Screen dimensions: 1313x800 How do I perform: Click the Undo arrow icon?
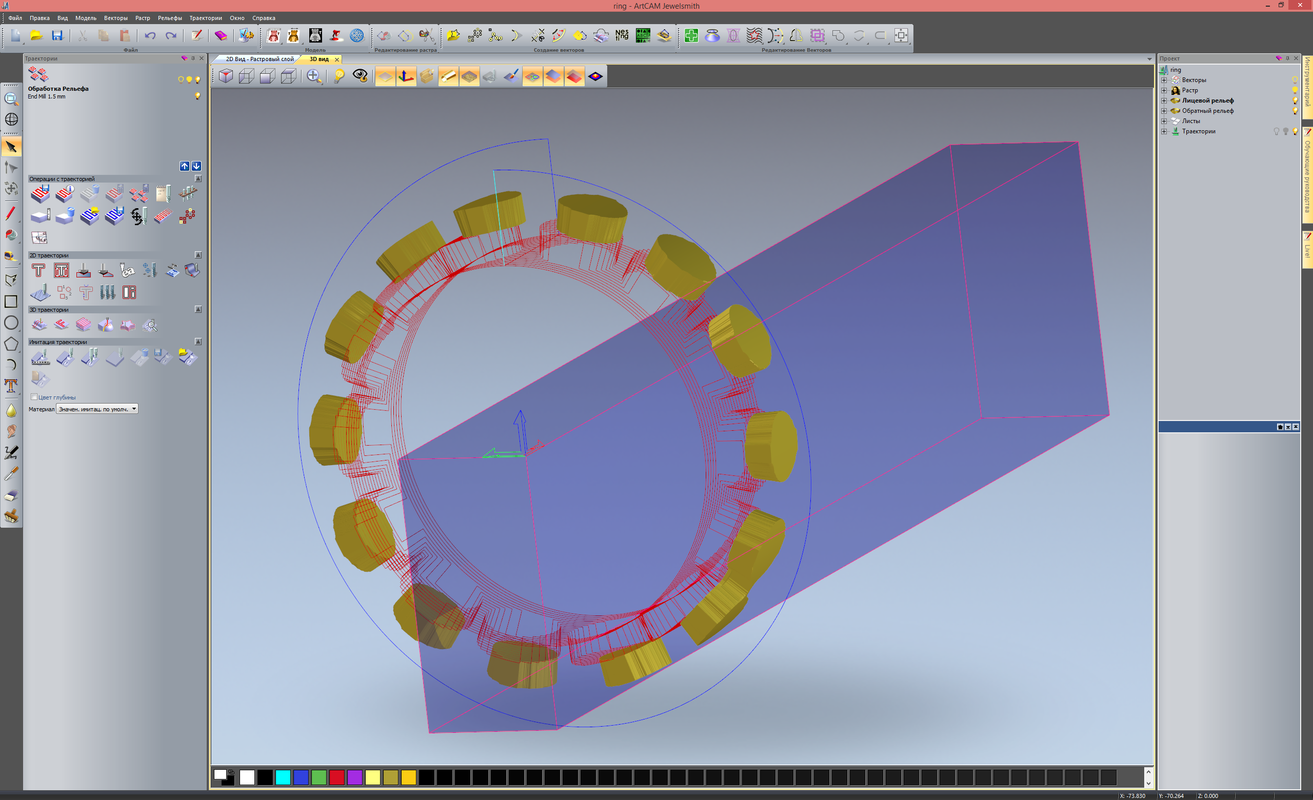click(x=150, y=36)
